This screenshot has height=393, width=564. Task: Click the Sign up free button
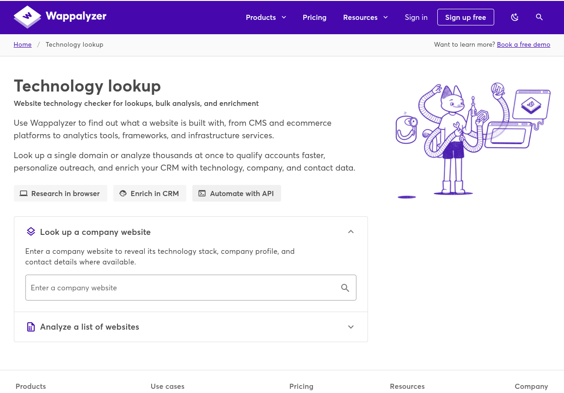[466, 17]
